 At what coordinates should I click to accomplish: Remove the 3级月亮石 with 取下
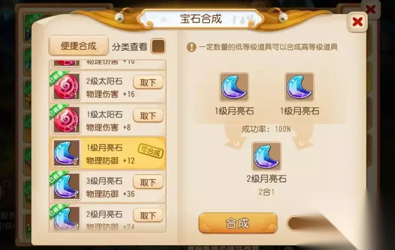pyautogui.click(x=148, y=182)
